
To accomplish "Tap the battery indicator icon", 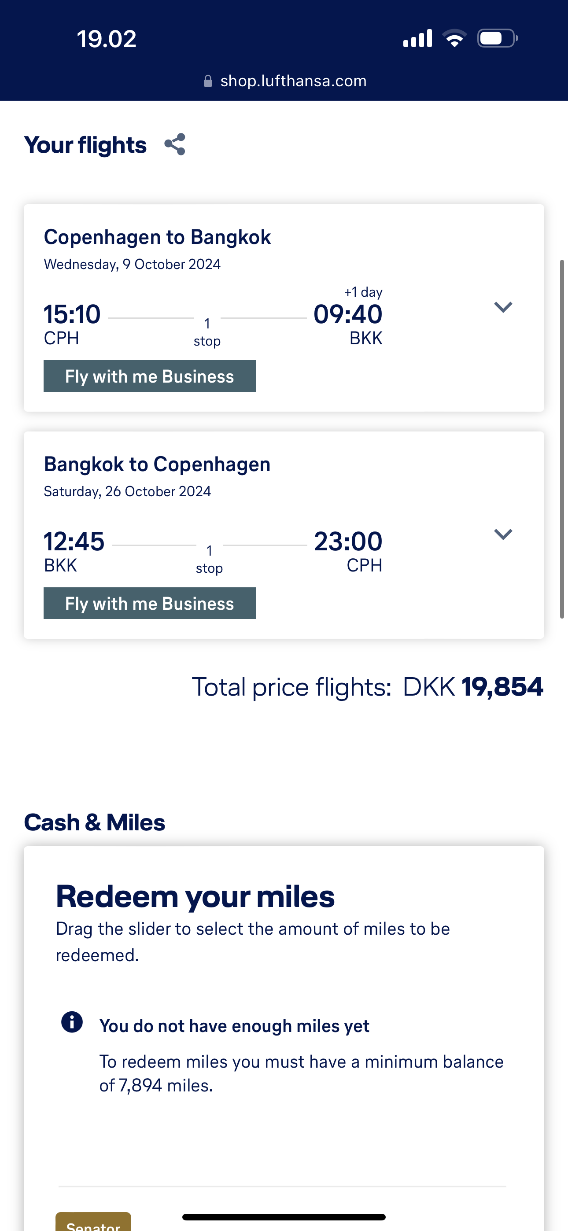I will 497,38.
